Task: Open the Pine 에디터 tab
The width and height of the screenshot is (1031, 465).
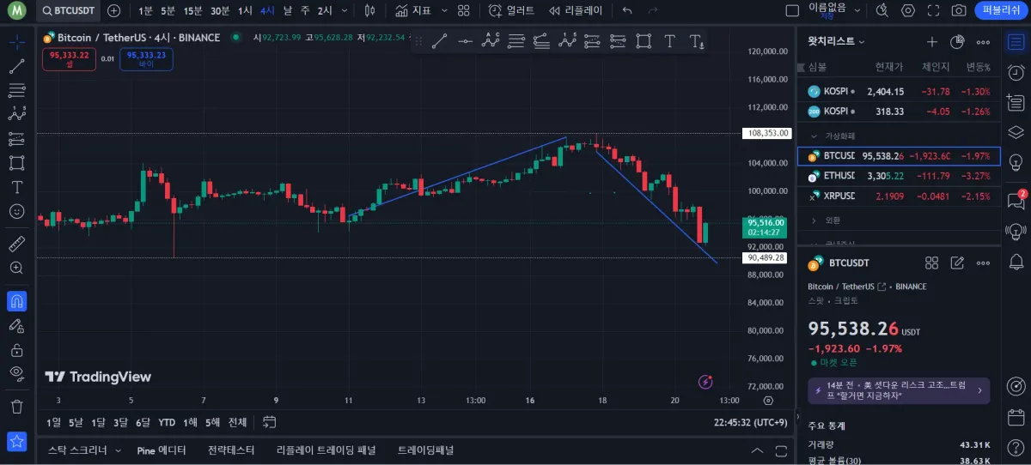Action: coord(162,450)
